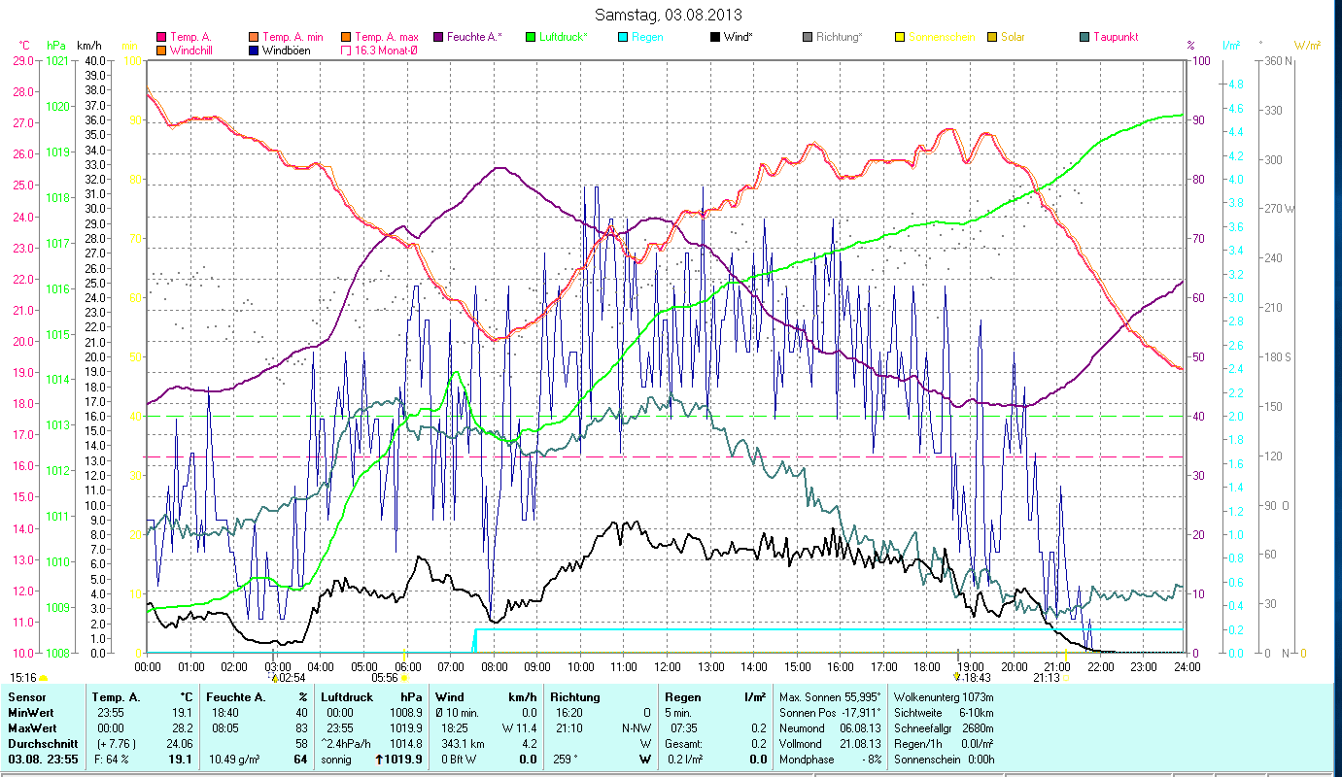Click the cyan Regen legend swatch
This screenshot has height=777, width=1342.
click(623, 37)
